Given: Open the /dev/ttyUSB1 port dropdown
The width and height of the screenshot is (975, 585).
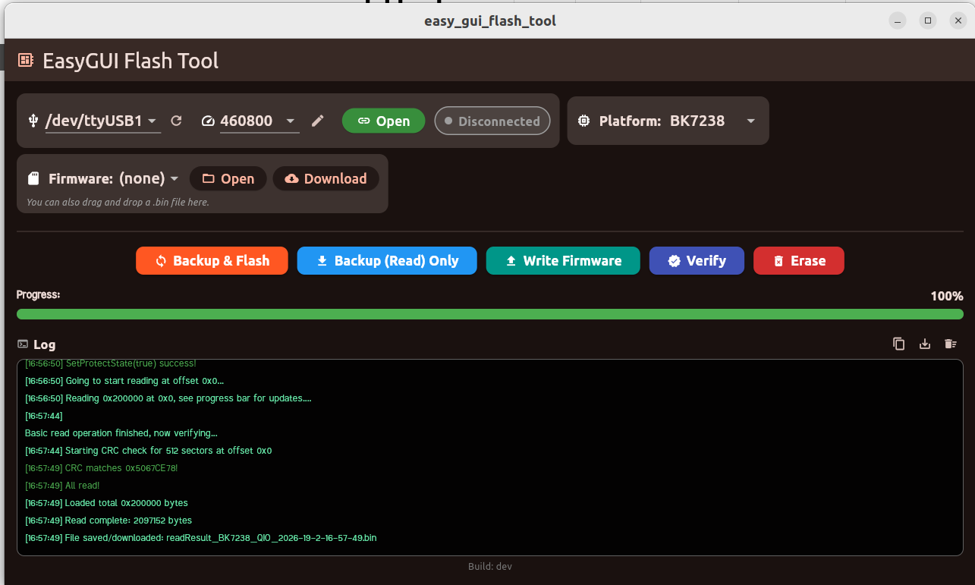Looking at the screenshot, I should click(102, 121).
